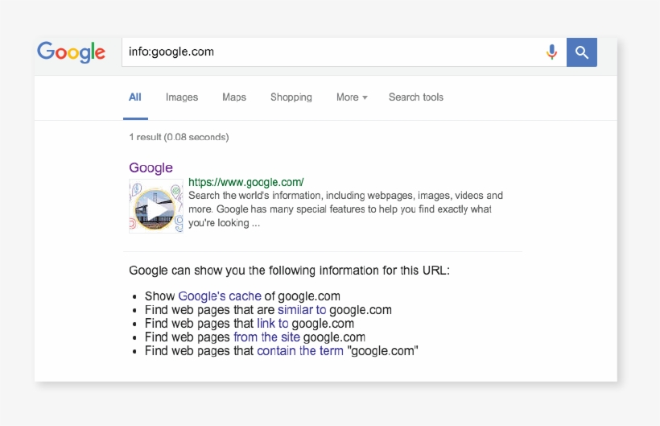
Task: Click the result snippet beginning 'Search the world's information'
Action: pyautogui.click(x=345, y=209)
